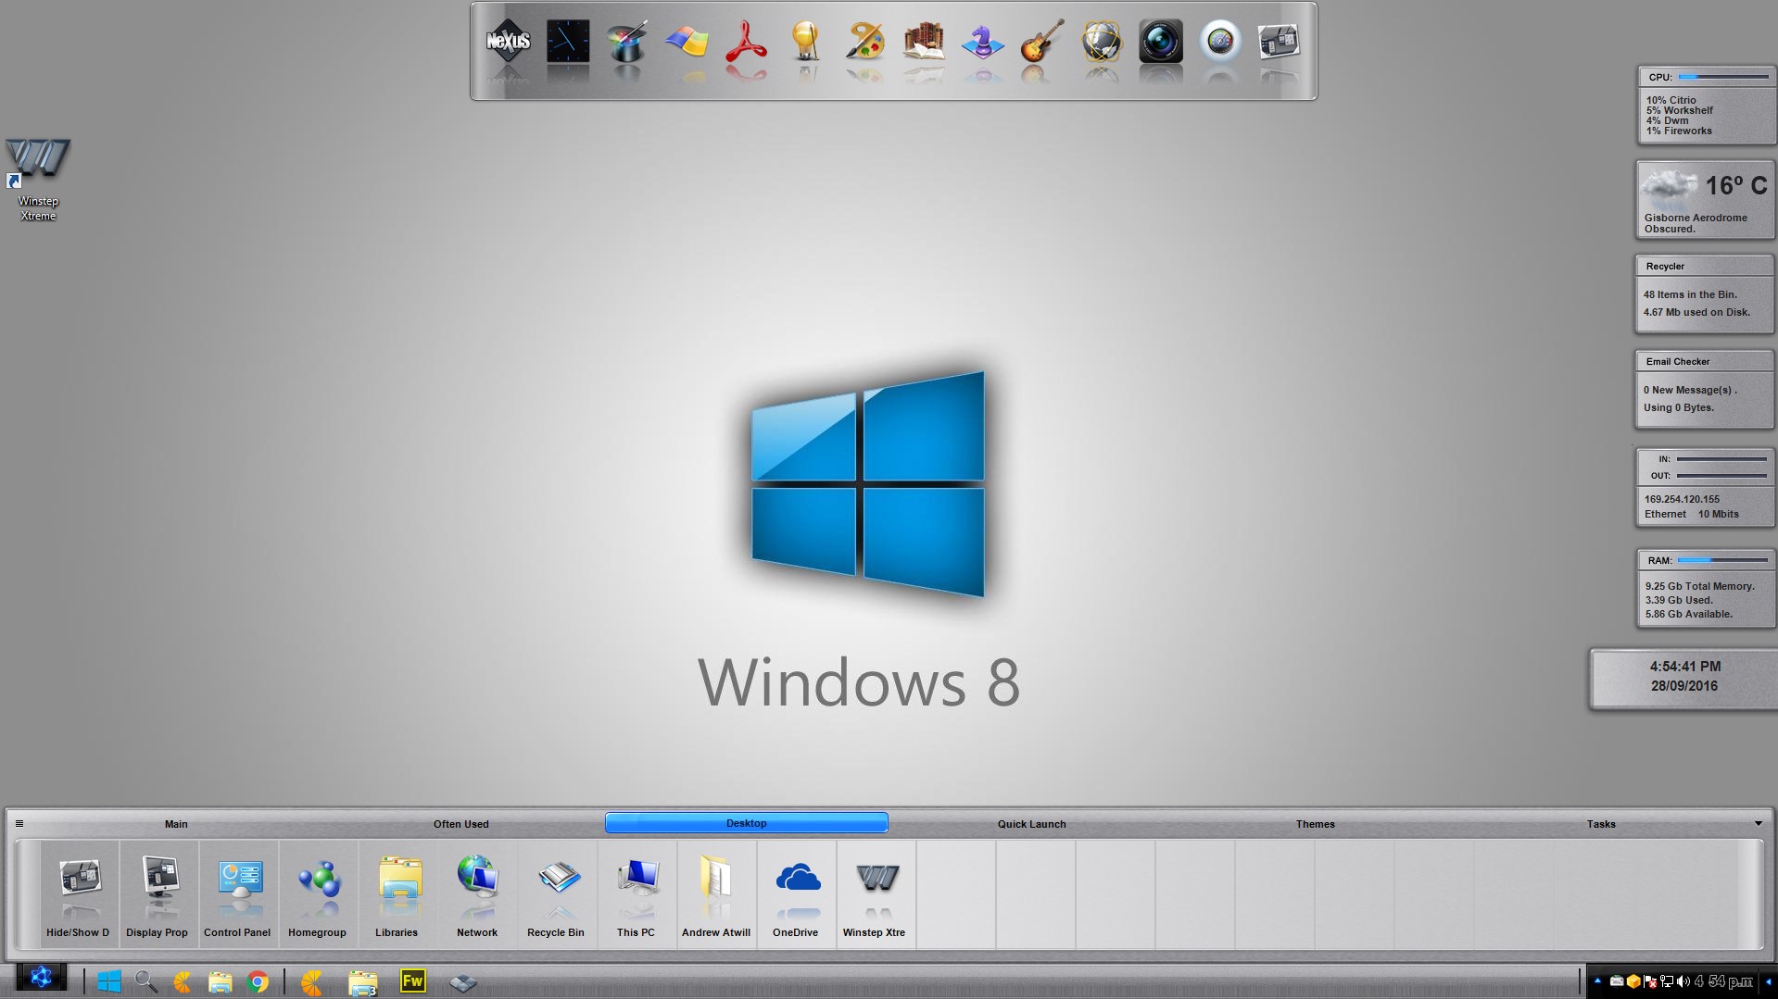Launch Google Chrome from the taskbar
The height and width of the screenshot is (999, 1778).
click(x=258, y=981)
